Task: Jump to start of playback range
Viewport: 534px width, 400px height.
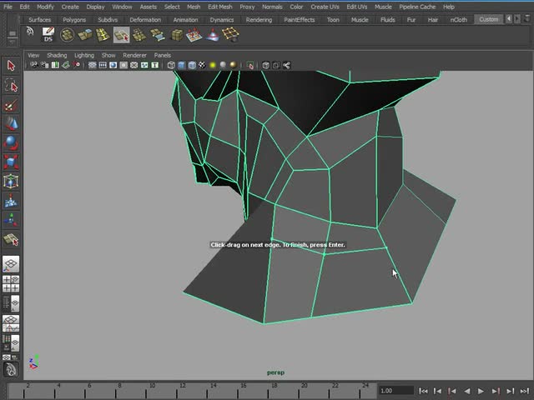Action: [423, 391]
